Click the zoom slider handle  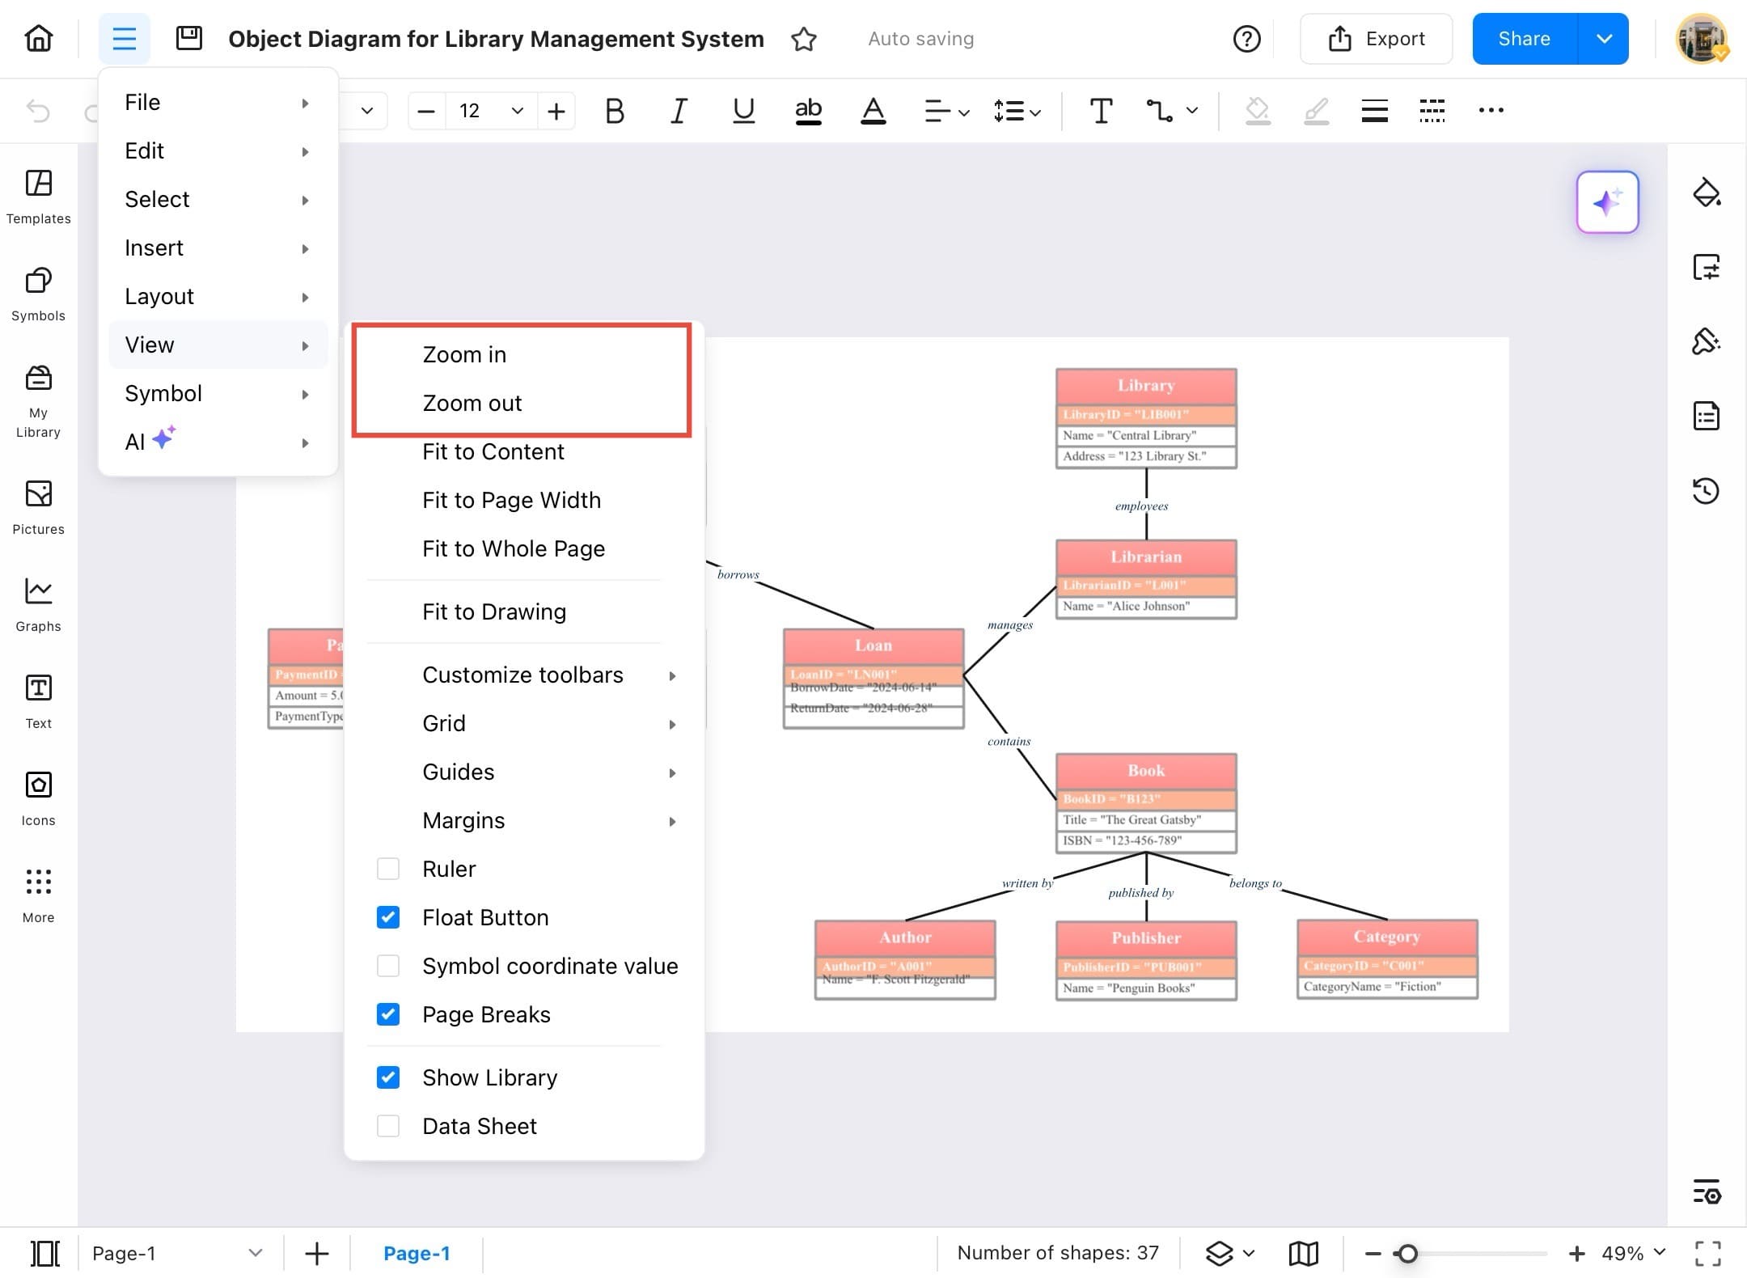point(1407,1253)
